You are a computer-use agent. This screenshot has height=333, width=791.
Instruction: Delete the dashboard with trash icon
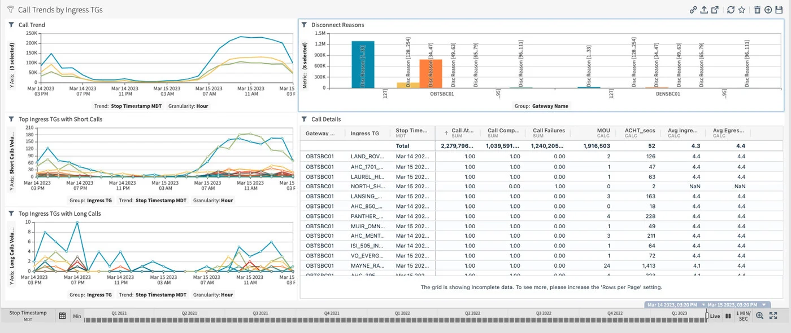coord(758,10)
